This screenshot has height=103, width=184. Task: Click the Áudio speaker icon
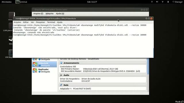click(x=61, y=75)
